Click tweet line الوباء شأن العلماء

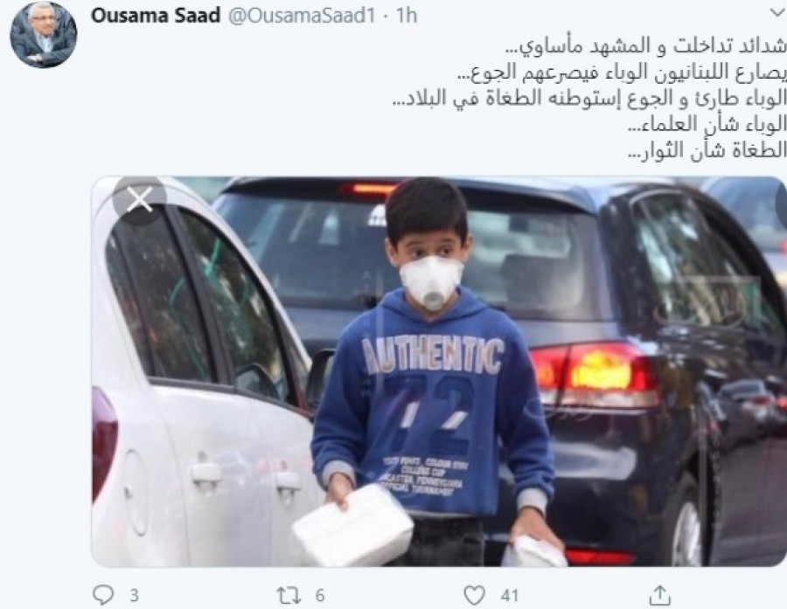[x=707, y=124]
